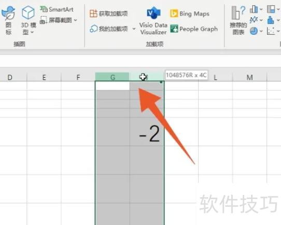Insert a hierarchy treemap chart
281x225 pixels.
click(271, 9)
